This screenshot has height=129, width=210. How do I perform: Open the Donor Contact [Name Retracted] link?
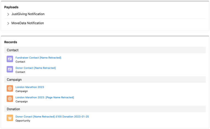pyautogui.click(x=36, y=68)
